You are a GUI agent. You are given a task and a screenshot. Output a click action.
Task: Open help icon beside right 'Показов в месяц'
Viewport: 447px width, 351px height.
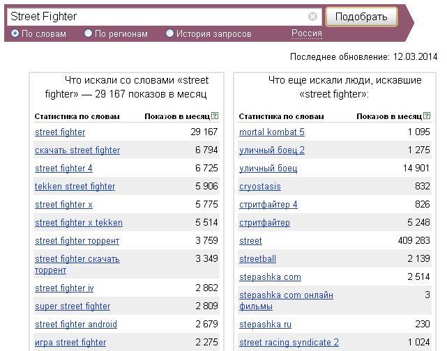[x=427, y=116]
